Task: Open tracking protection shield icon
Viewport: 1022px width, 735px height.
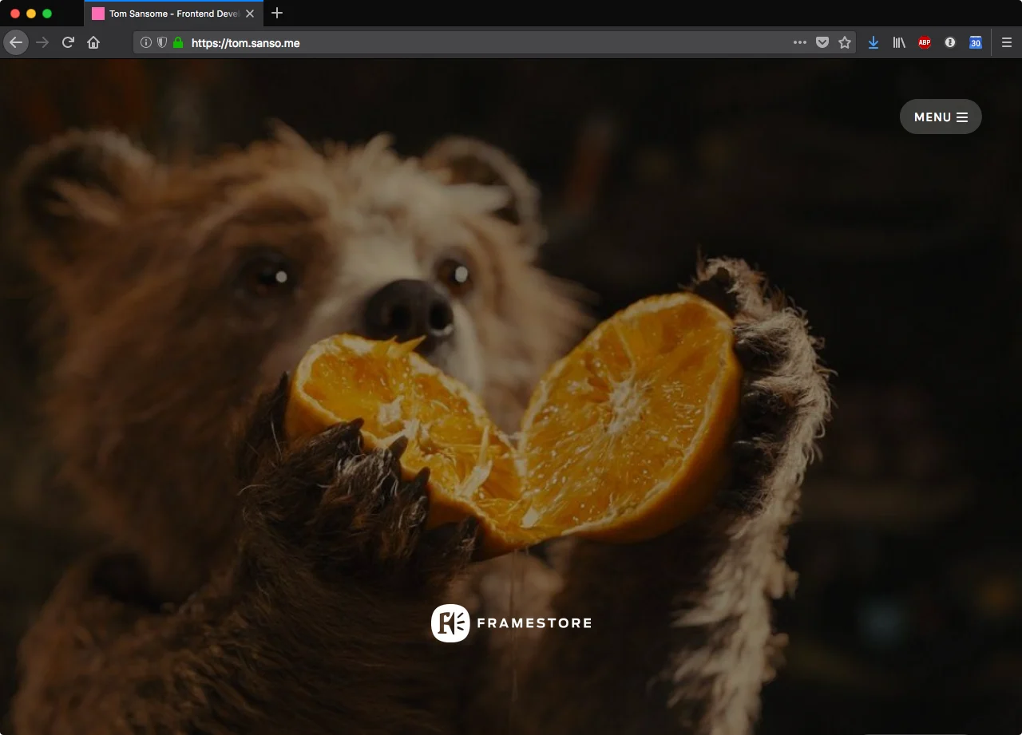Action: pos(162,42)
